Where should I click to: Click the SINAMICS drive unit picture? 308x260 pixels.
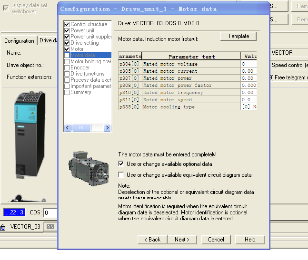coord(29,135)
